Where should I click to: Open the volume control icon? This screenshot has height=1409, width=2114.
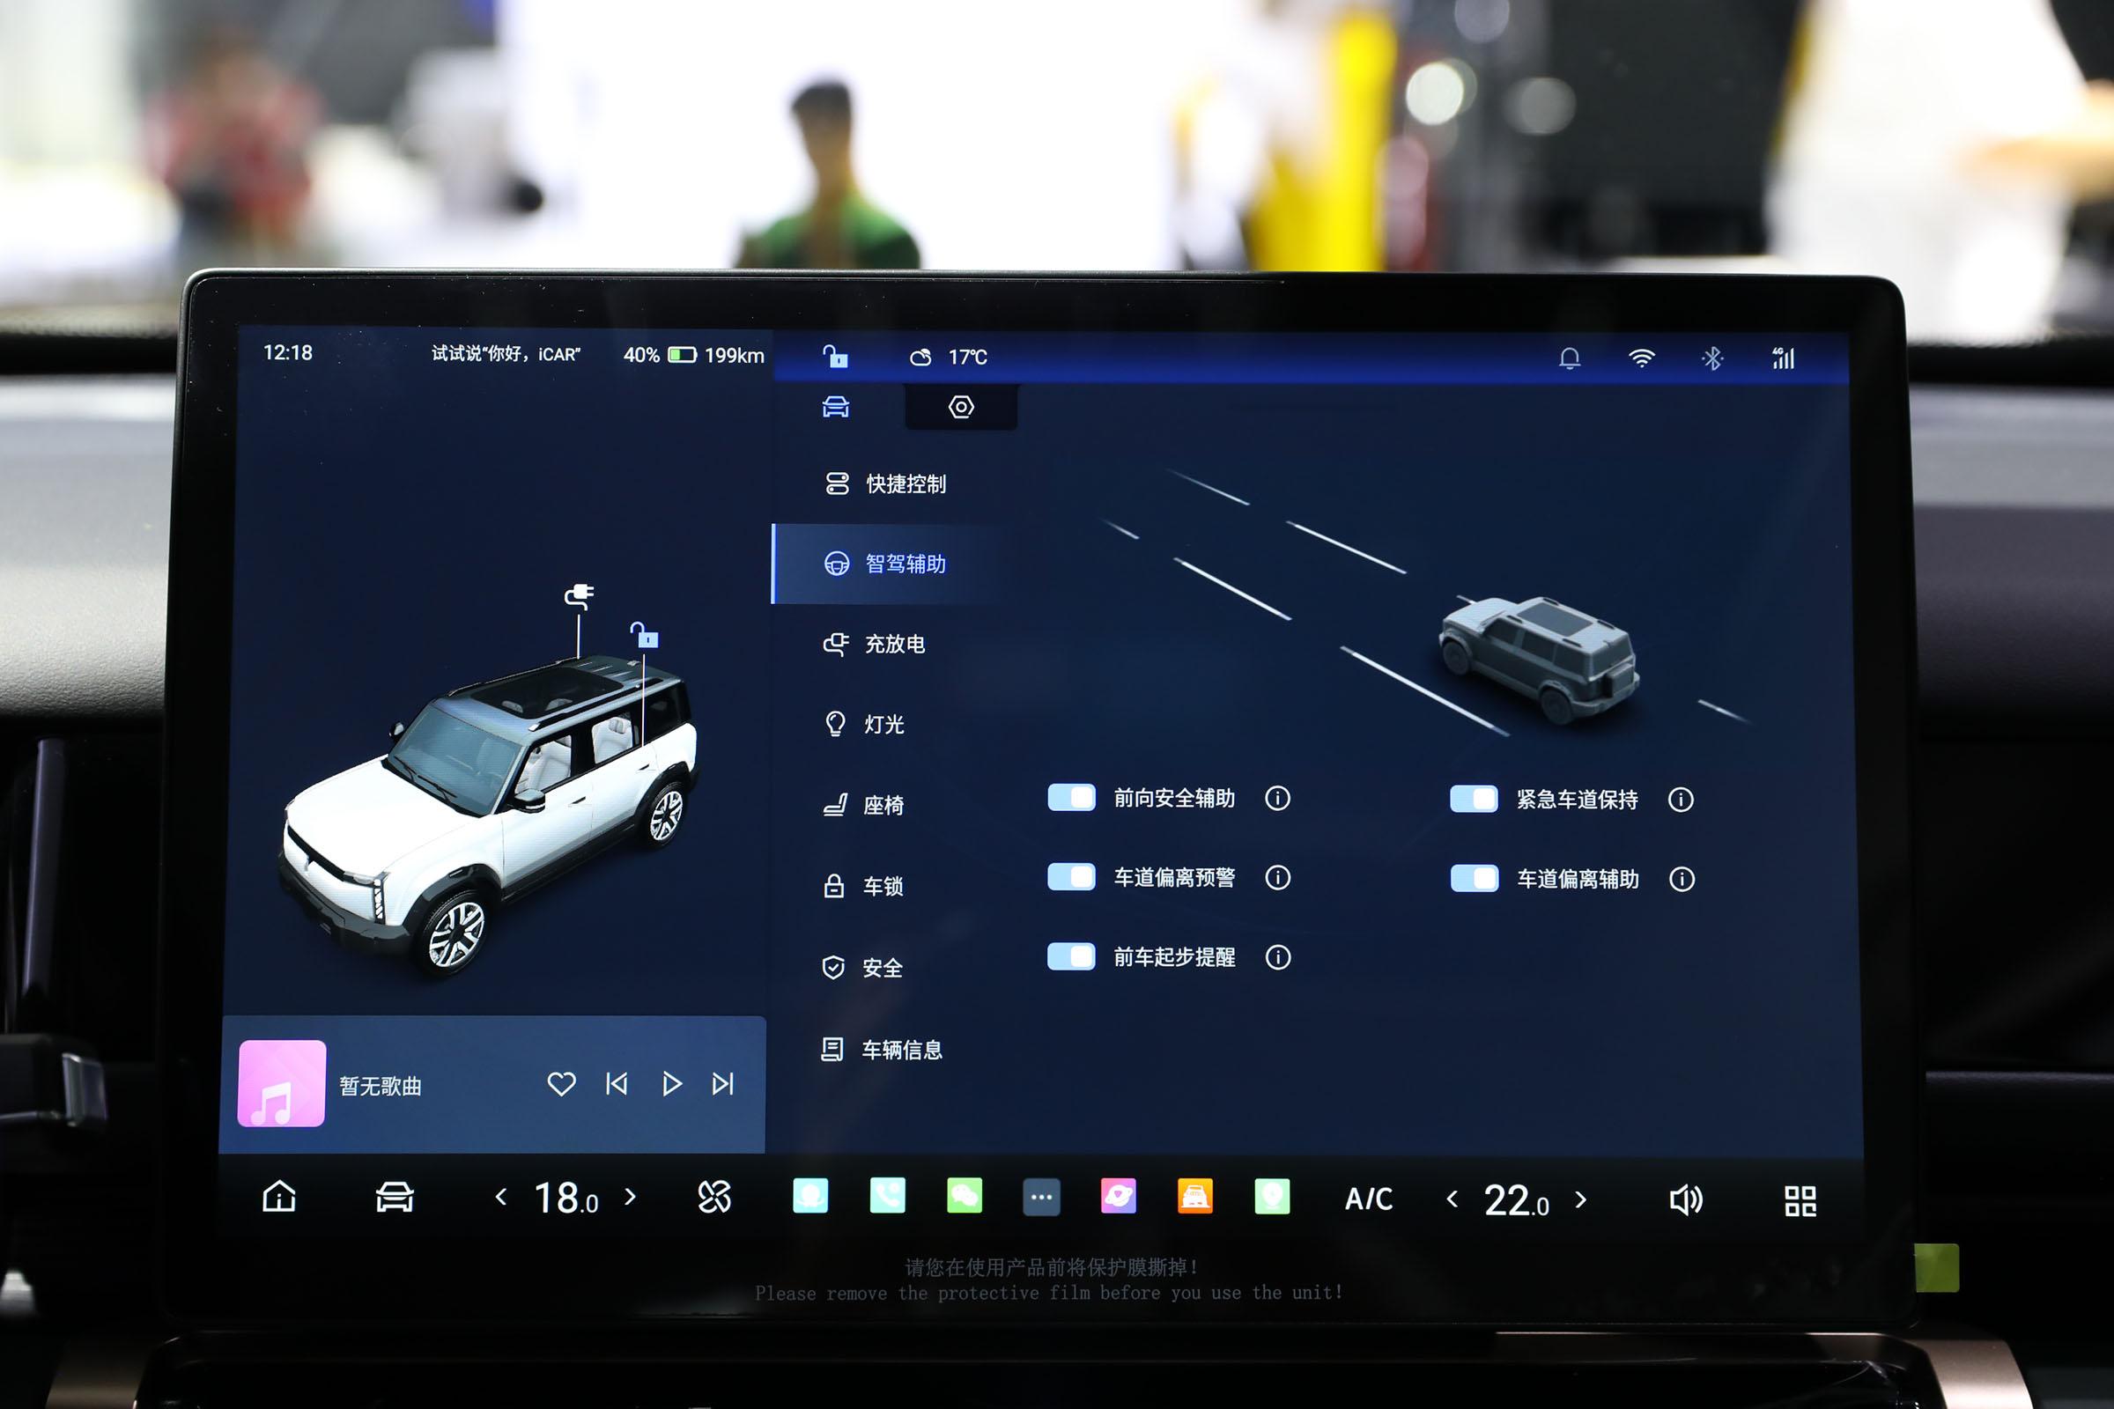(1688, 1199)
